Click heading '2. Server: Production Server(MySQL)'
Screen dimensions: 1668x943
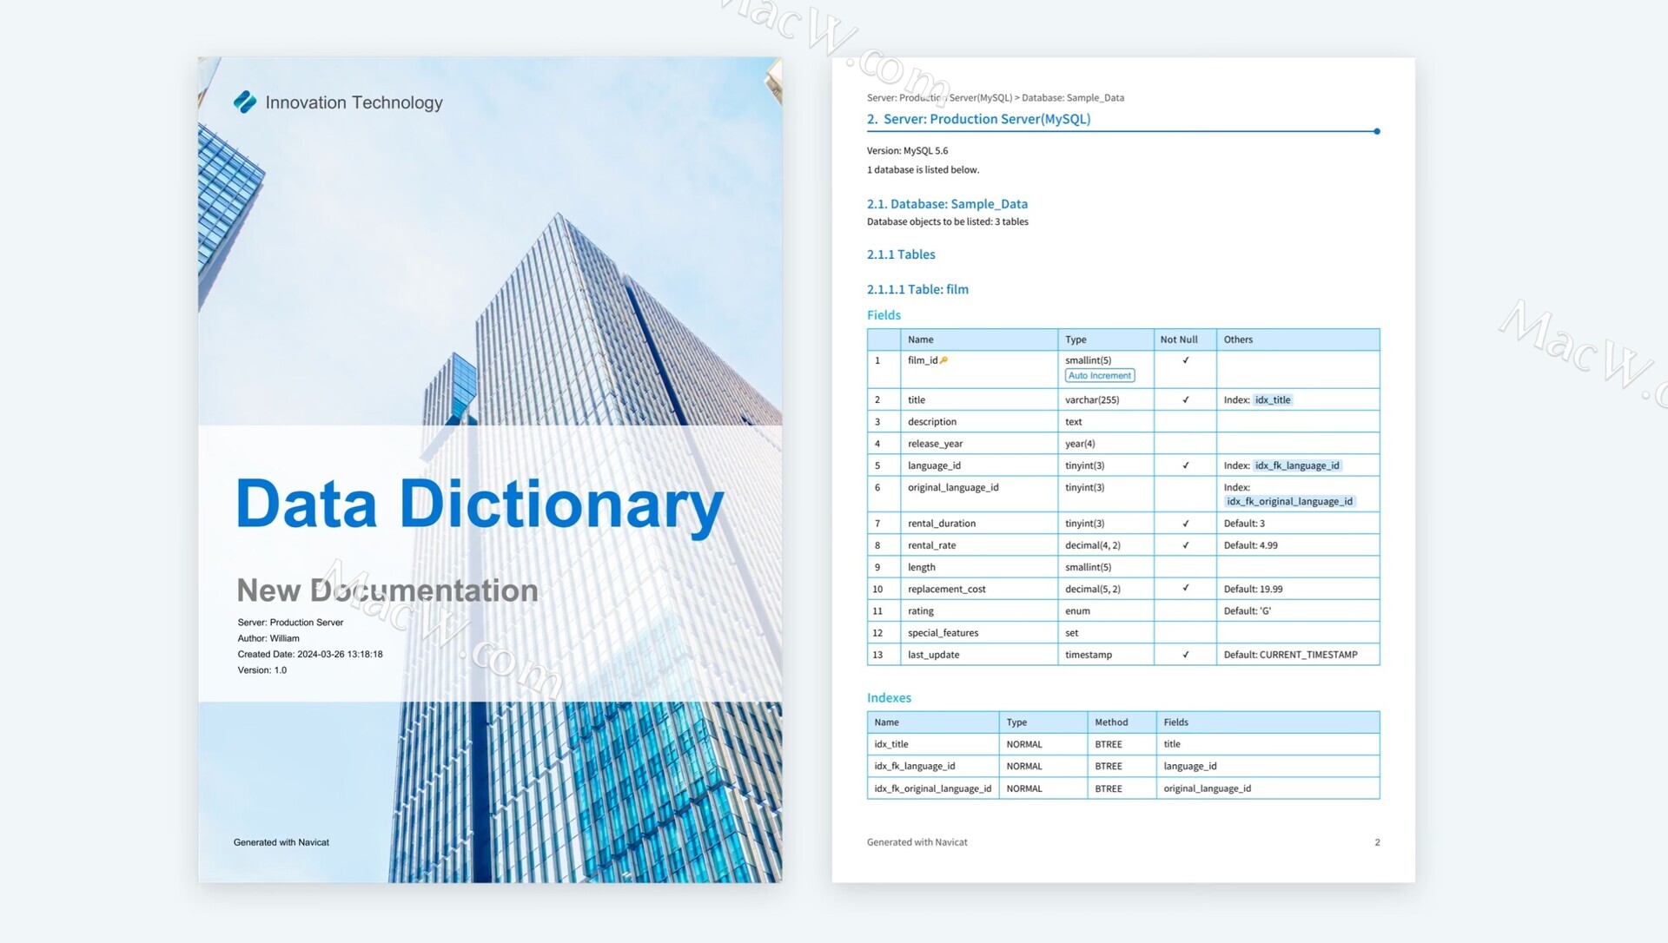click(x=978, y=119)
